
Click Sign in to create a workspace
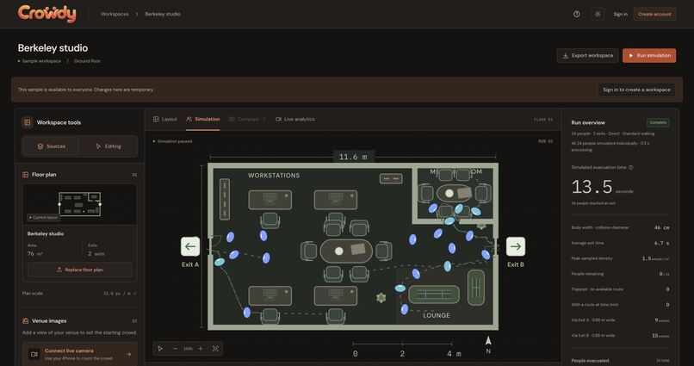click(x=636, y=90)
